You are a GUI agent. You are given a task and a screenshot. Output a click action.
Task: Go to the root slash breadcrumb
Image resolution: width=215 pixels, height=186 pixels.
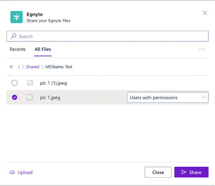(19, 67)
